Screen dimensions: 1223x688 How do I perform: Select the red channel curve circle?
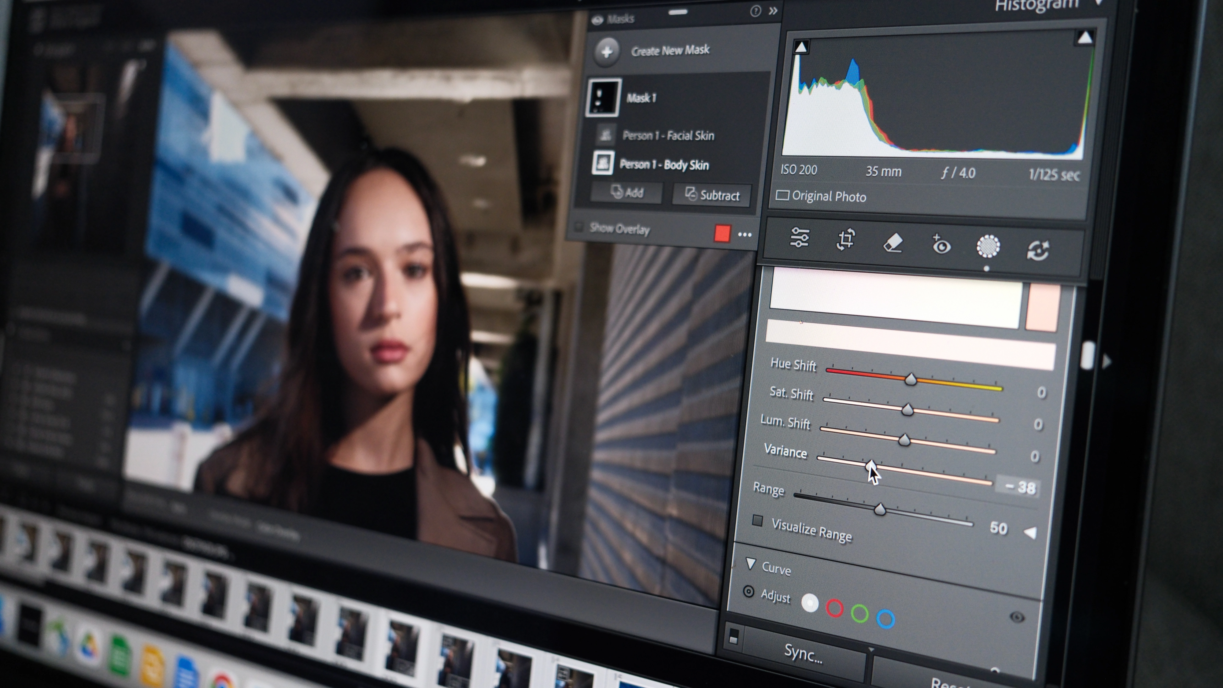click(x=834, y=608)
